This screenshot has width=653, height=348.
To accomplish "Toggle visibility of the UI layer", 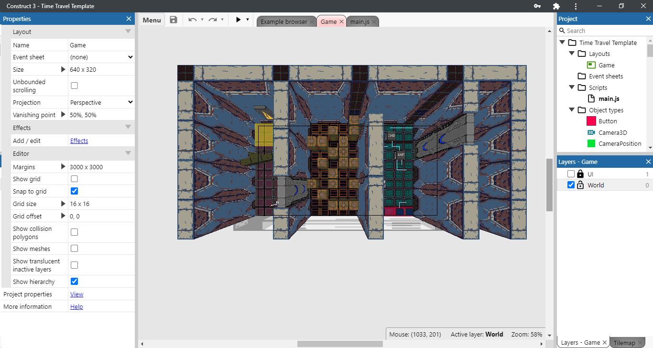I will (571, 174).
